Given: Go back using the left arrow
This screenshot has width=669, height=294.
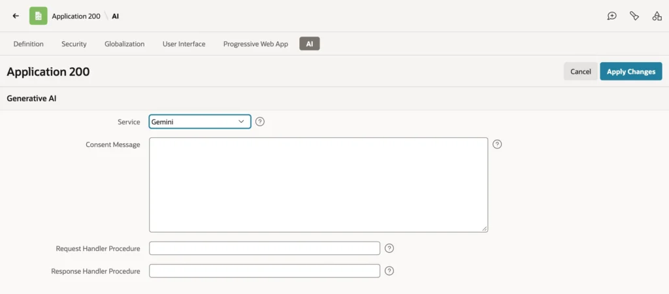Looking at the screenshot, I should 16,16.
